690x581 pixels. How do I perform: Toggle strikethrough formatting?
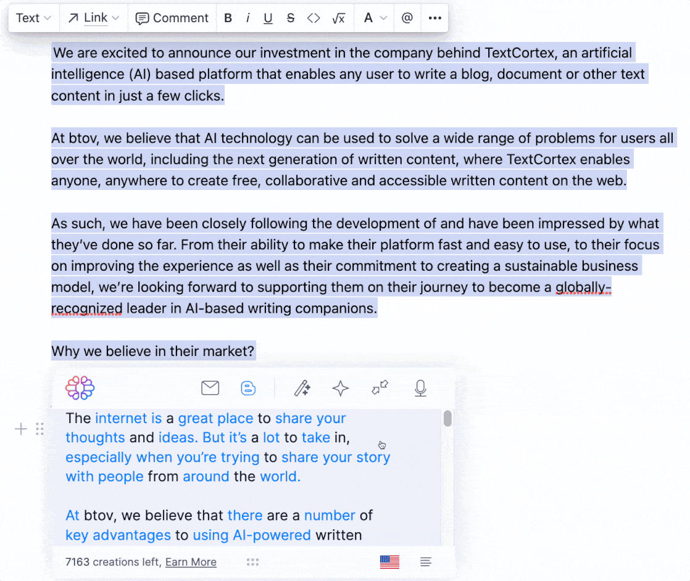pos(291,18)
